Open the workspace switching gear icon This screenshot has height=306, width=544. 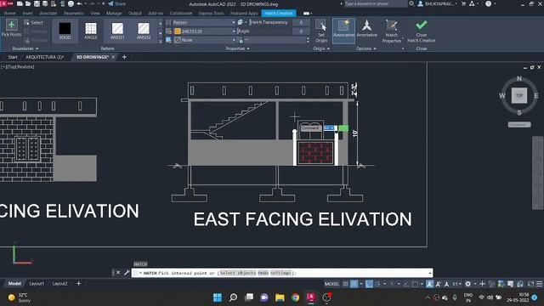coord(468,284)
